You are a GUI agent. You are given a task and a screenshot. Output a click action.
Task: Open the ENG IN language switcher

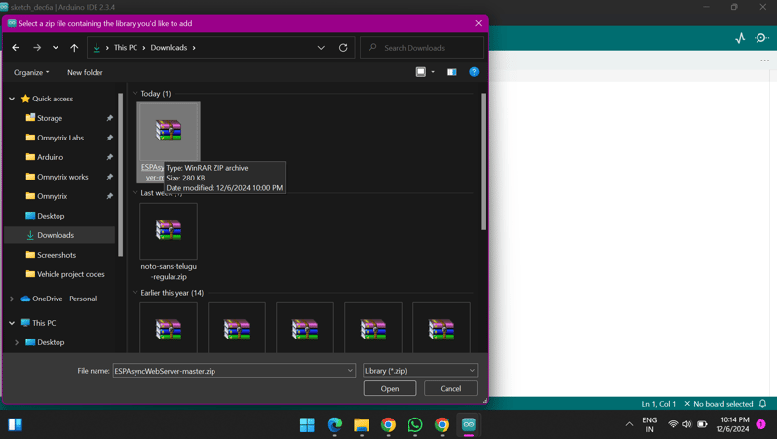(649, 424)
